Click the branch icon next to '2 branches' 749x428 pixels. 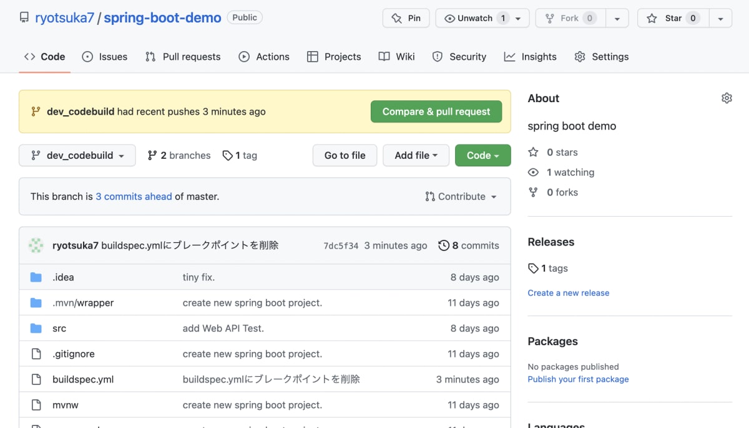[x=152, y=156]
